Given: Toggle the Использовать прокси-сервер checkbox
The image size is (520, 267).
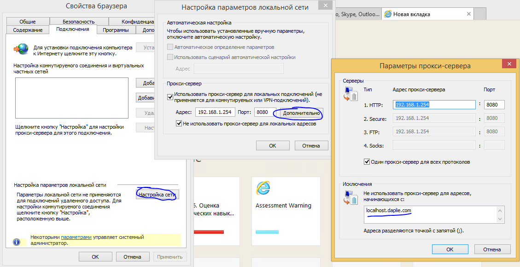Looking at the screenshot, I should [x=170, y=97].
